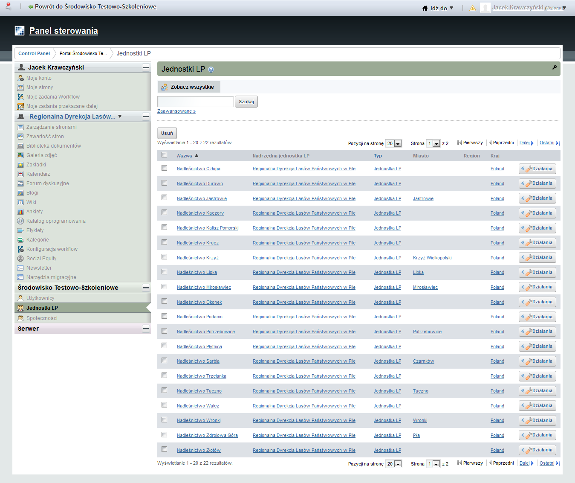Sort by the Typ column header
This screenshot has height=483, width=575.
[x=378, y=156]
